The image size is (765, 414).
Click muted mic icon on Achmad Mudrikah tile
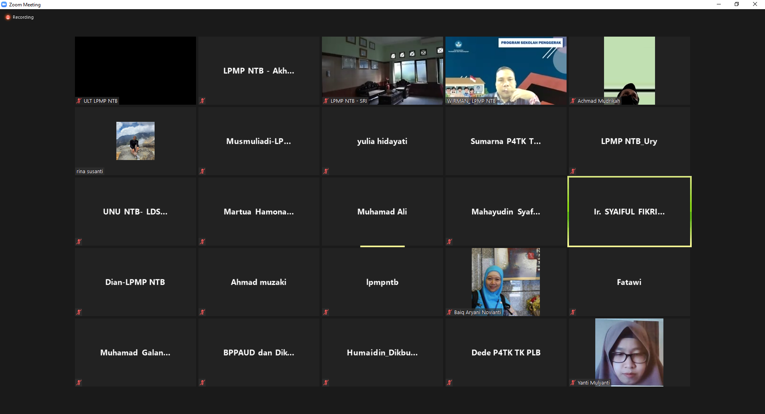pyautogui.click(x=573, y=101)
